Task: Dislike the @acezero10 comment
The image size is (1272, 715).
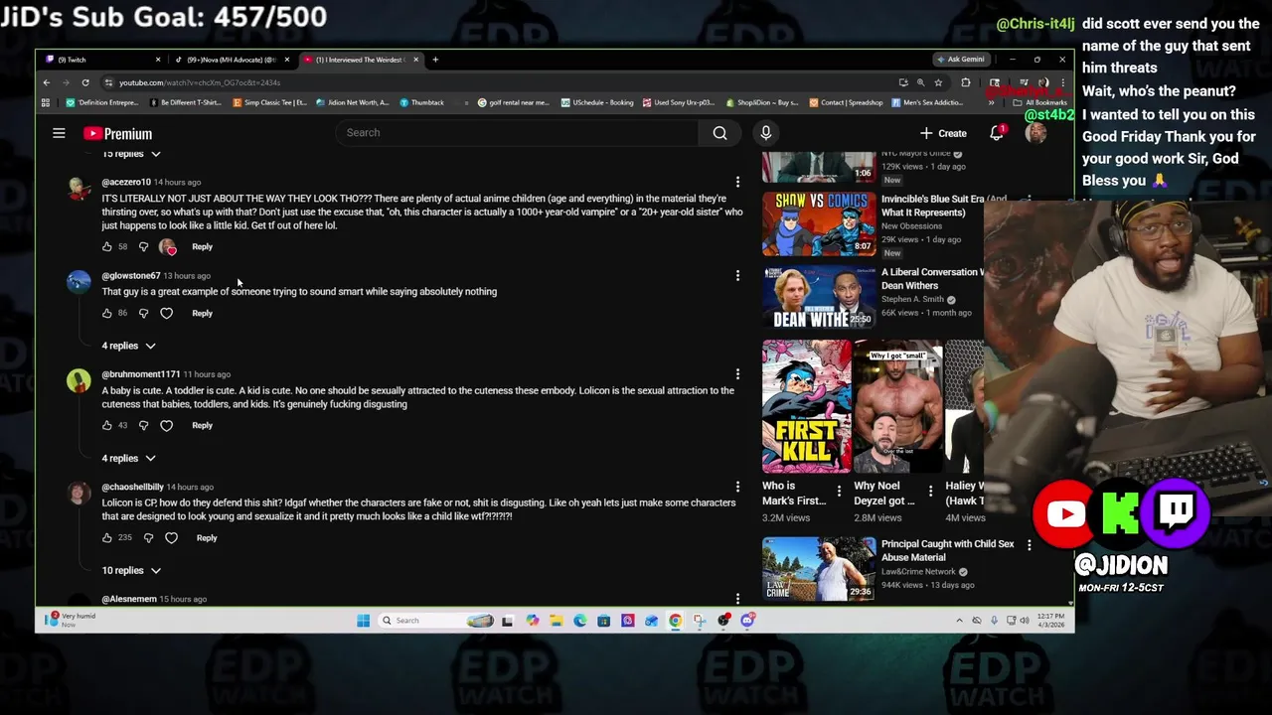Action: pos(143,246)
